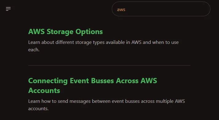
Task: Open the 'AWS Storage Options' article
Action: click(65, 32)
